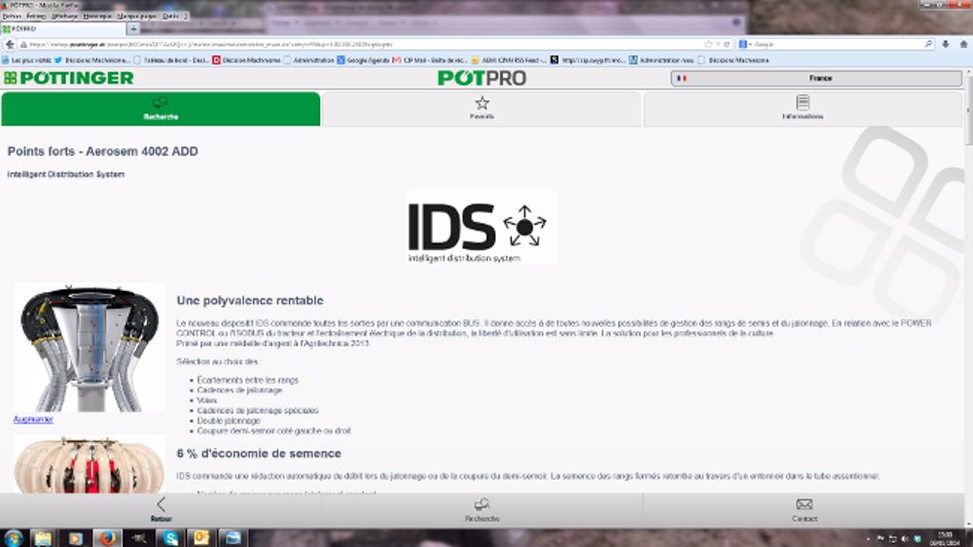Open the media player taskbar icon
Viewport: 973px width, 547px height.
coord(75,537)
